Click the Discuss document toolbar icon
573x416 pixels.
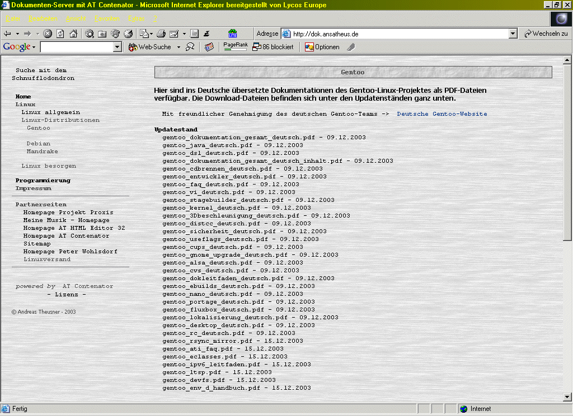(x=194, y=34)
